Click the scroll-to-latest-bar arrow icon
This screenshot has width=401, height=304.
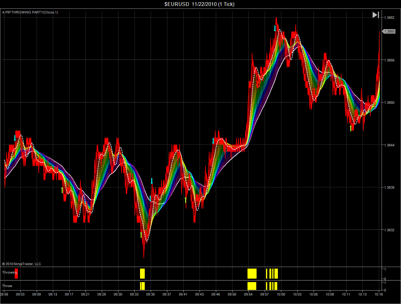pyautogui.click(x=376, y=15)
